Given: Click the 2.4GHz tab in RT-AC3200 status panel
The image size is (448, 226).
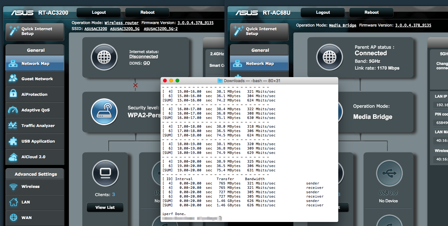Looking at the screenshot, I should pos(217,54).
